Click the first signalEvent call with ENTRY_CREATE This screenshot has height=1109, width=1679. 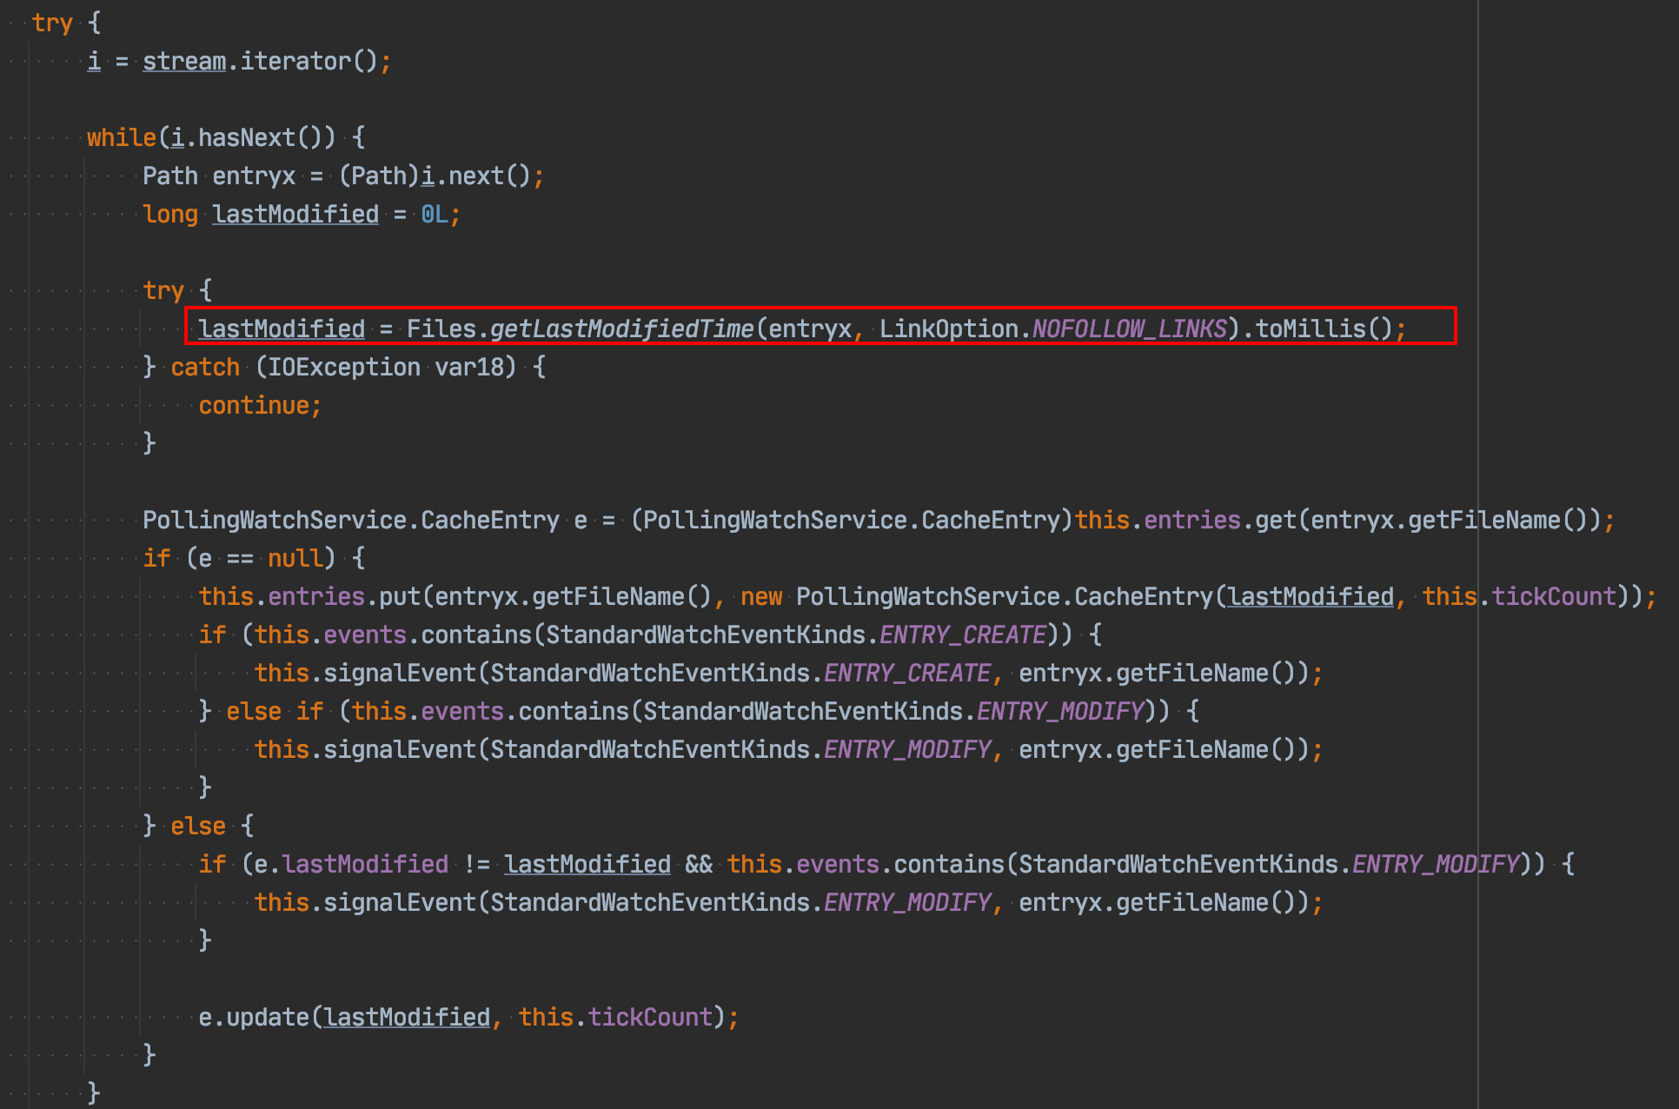tap(400, 673)
